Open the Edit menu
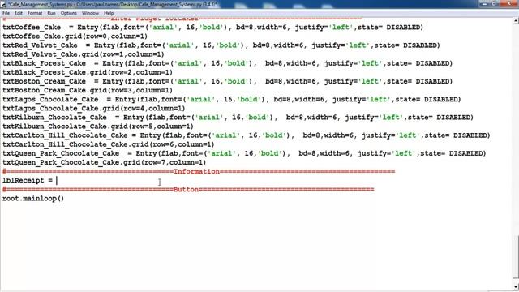This screenshot has width=519, height=292. (x=19, y=13)
